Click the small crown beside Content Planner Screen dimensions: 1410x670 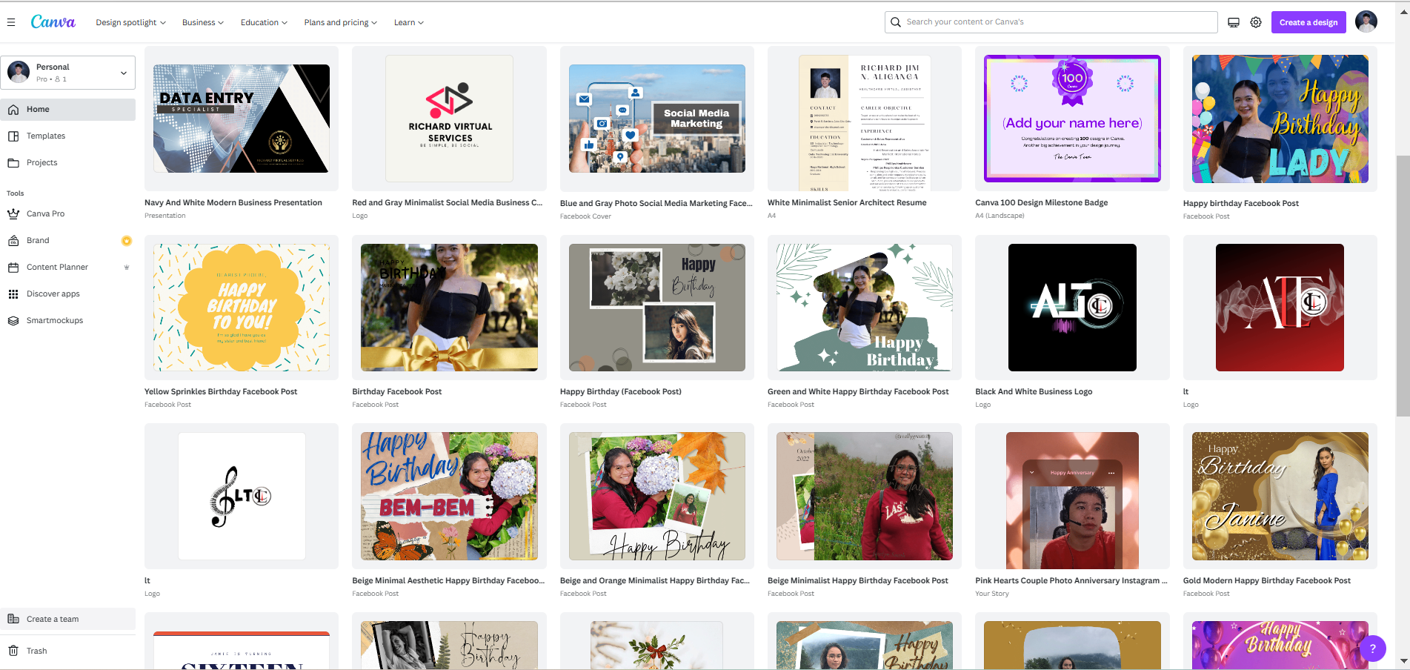coord(127,268)
